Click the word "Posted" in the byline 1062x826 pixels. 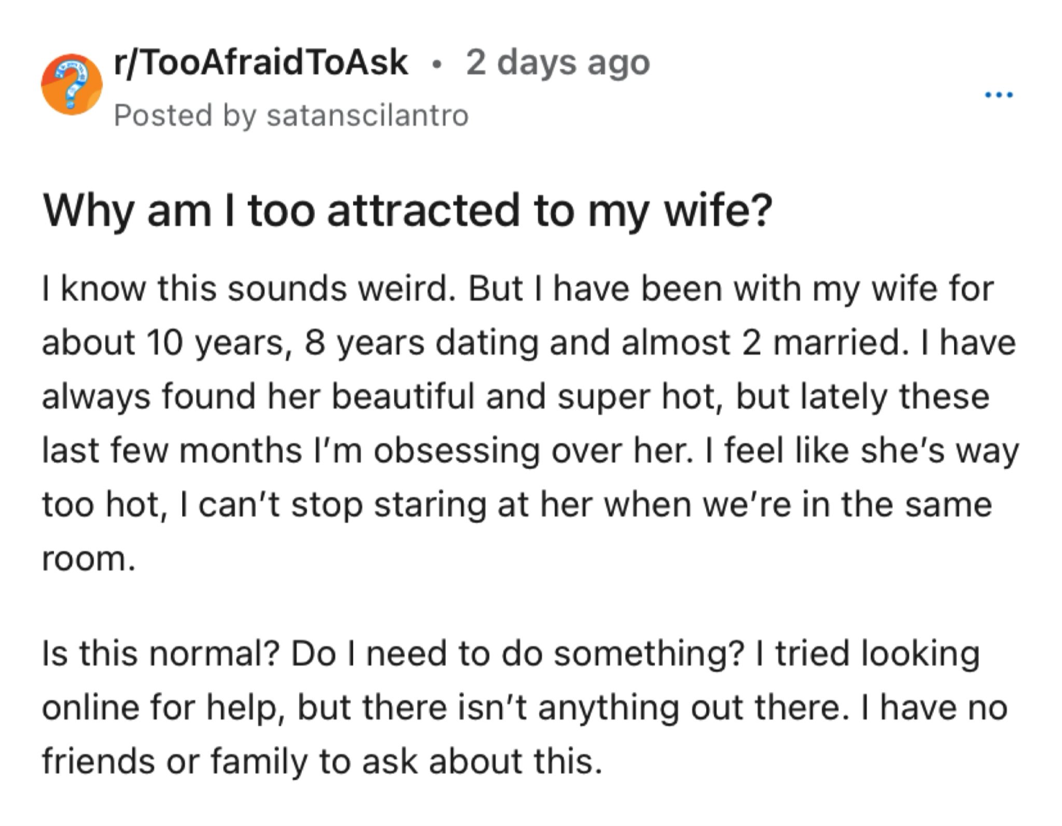(x=163, y=116)
